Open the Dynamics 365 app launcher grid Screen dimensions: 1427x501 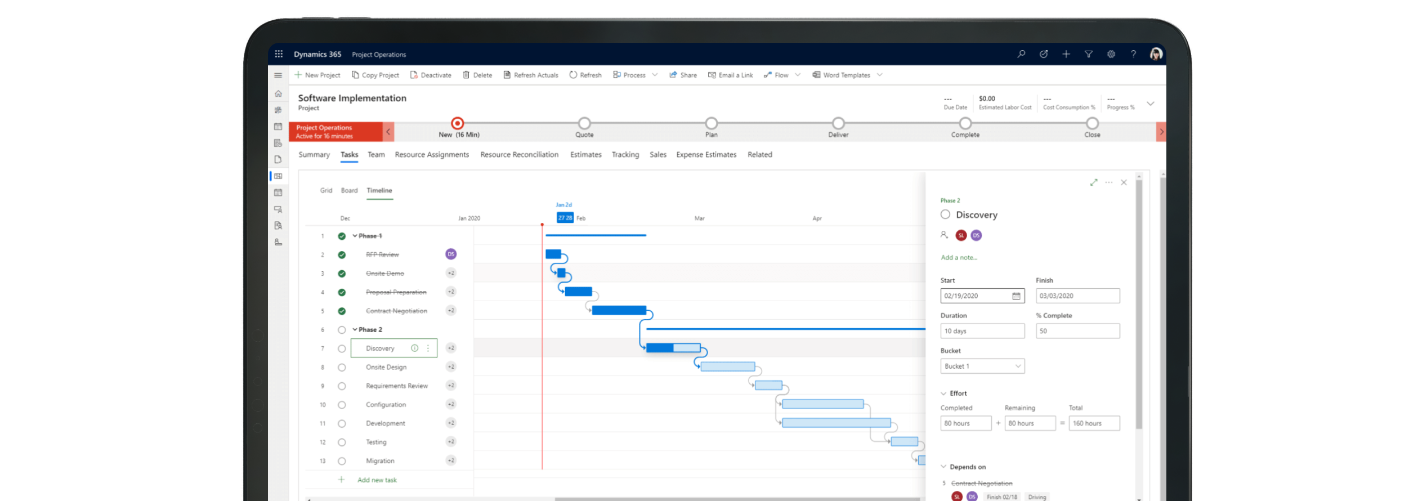click(x=279, y=54)
